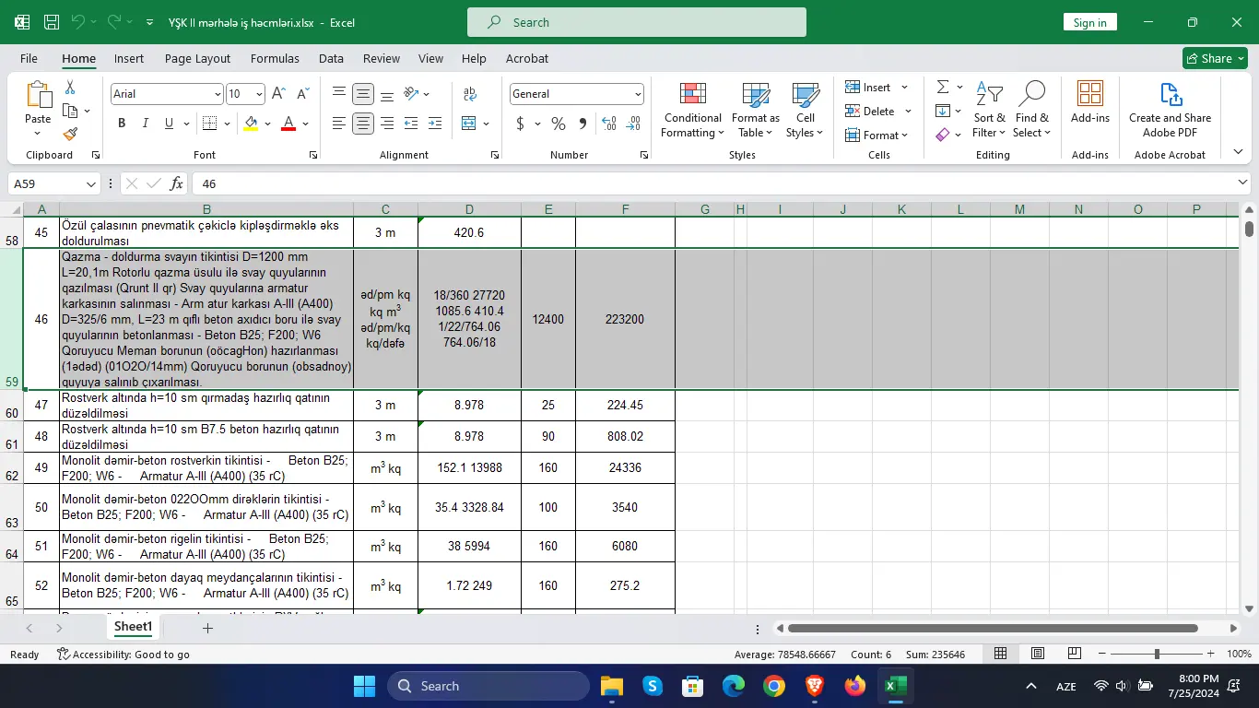
Task: Cut selection with the scissors icon
Action: (x=70, y=88)
